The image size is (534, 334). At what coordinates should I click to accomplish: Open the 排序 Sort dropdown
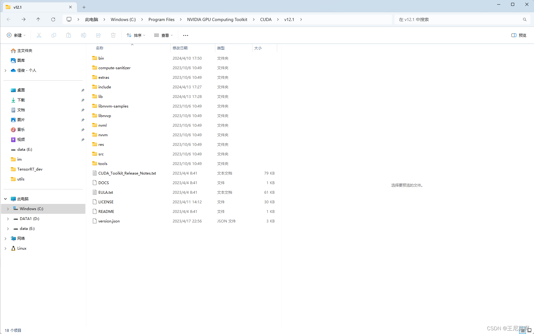pyautogui.click(x=136, y=35)
